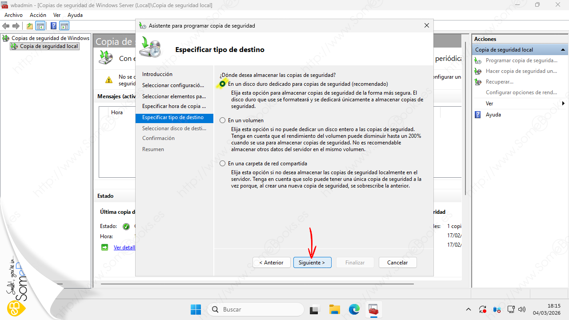Toggle the show/hide action pane toolbar icon
Screen dimensions: 569x320
[x=64, y=26]
